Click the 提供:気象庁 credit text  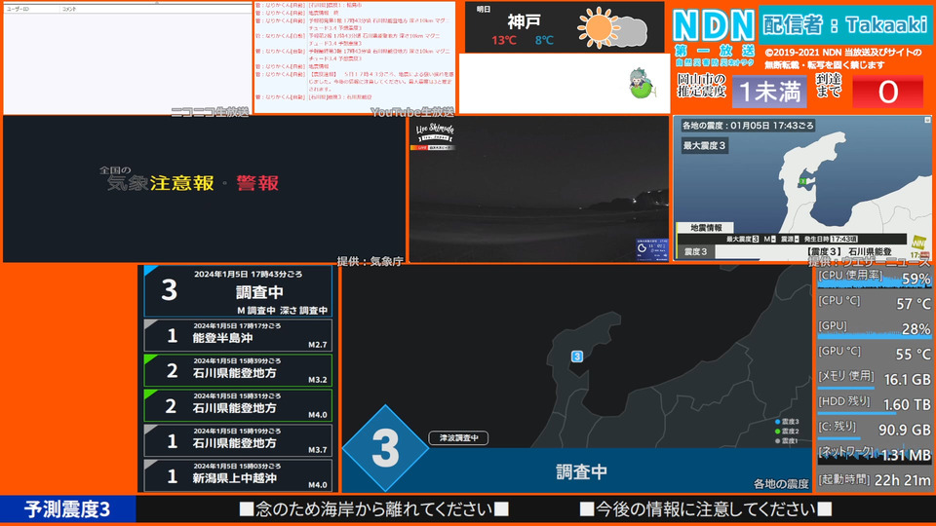(370, 261)
